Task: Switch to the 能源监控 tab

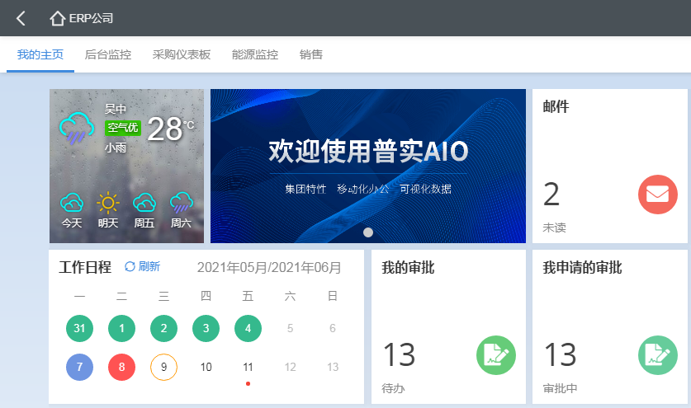Action: tap(255, 55)
